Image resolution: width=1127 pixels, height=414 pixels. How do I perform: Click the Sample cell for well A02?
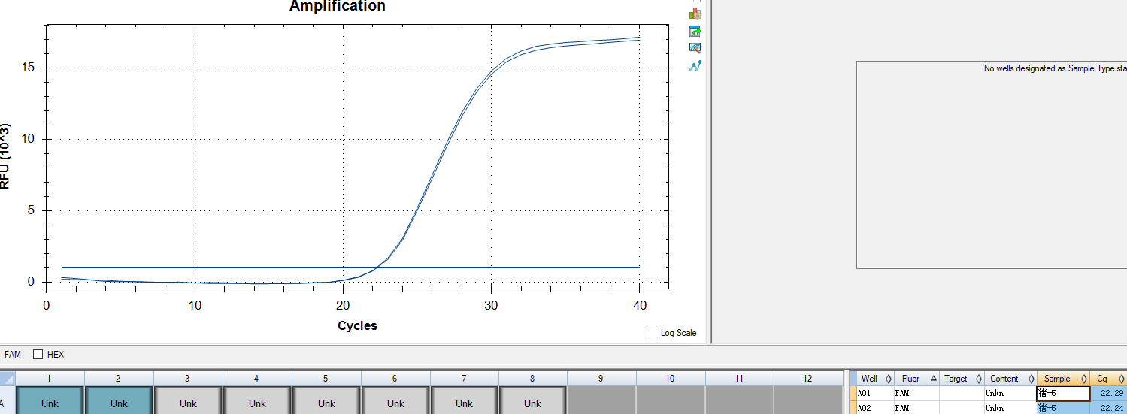tap(1063, 408)
